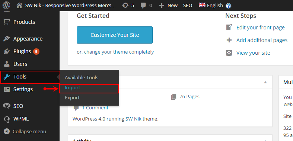Open the comments bubble icon
The height and width of the screenshot is (141, 293).
coord(143,6)
